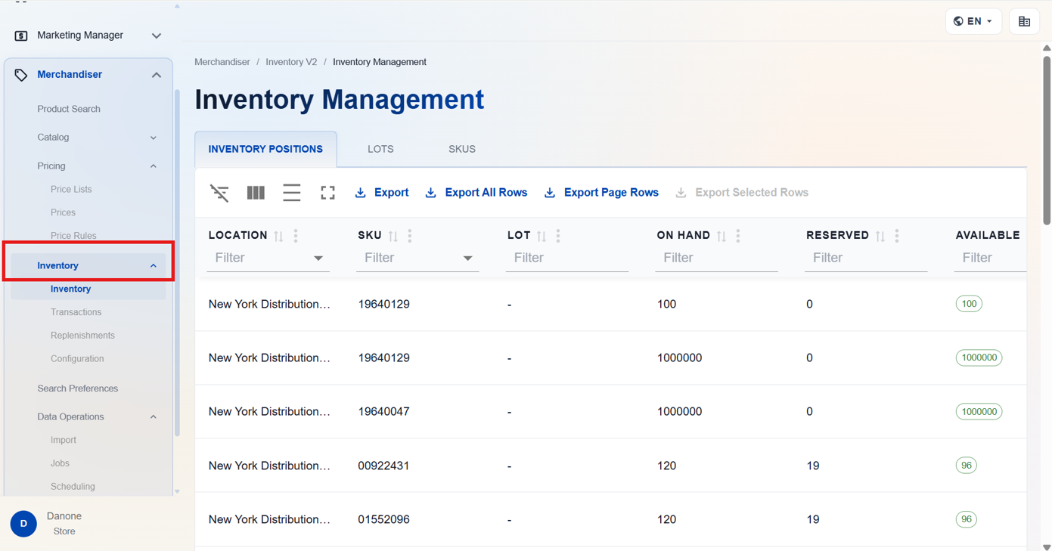
Task: Open Import under Data Operations
Action: [x=64, y=440]
